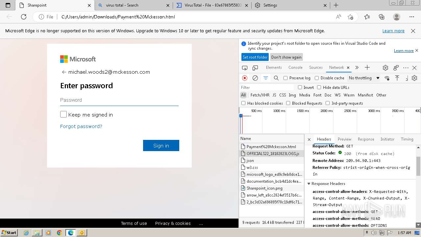
Task: Enable Preserve log checkbox
Action: tap(285, 78)
